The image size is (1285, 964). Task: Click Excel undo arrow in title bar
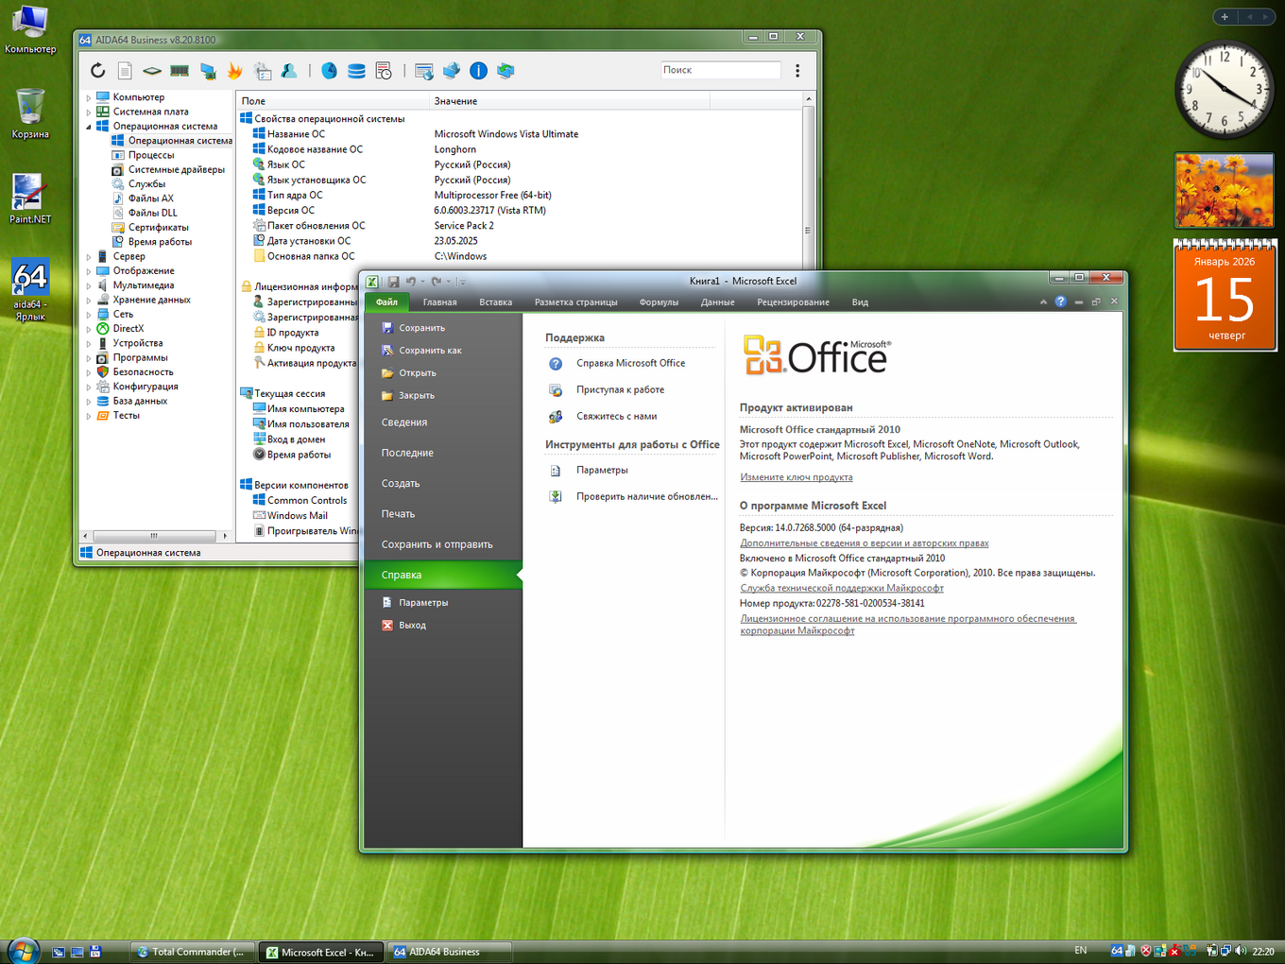click(x=410, y=282)
